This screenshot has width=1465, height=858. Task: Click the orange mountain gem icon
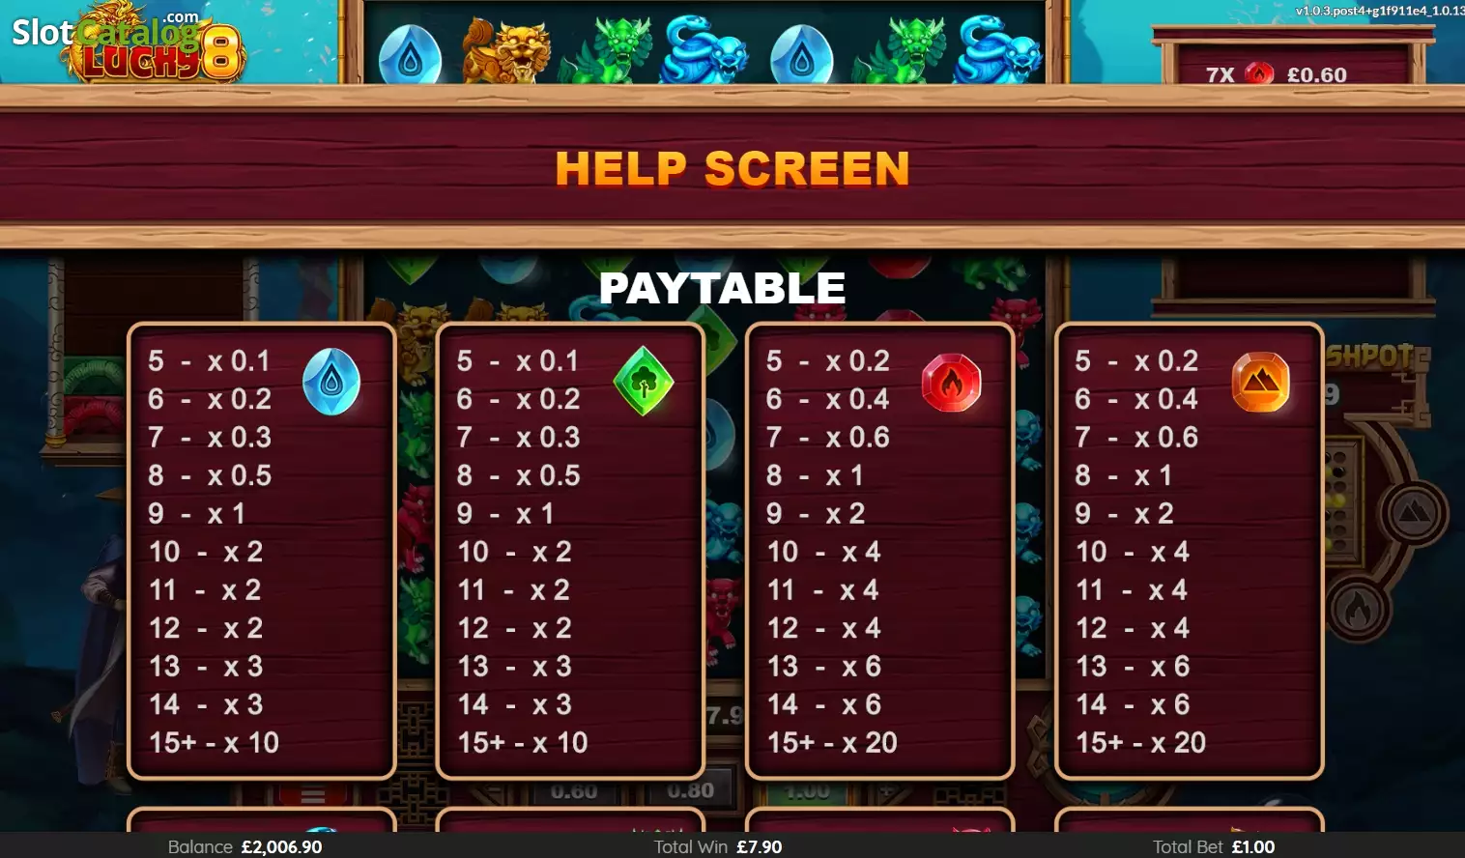click(1261, 383)
